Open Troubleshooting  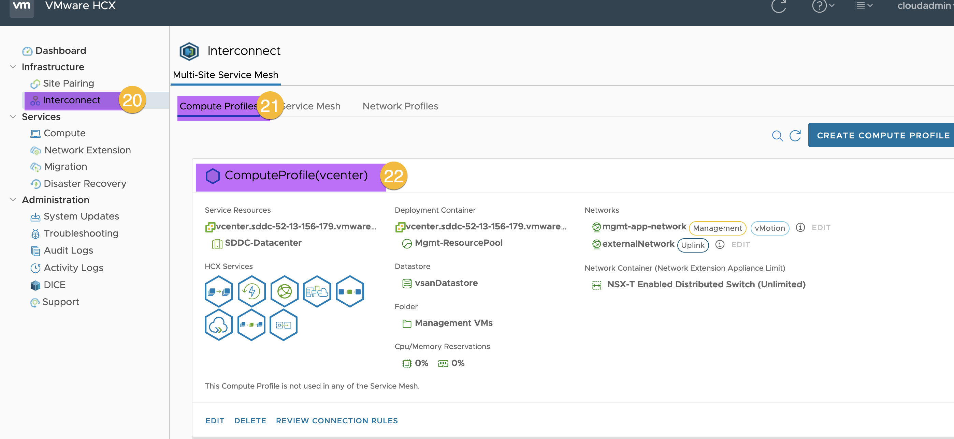click(74, 233)
